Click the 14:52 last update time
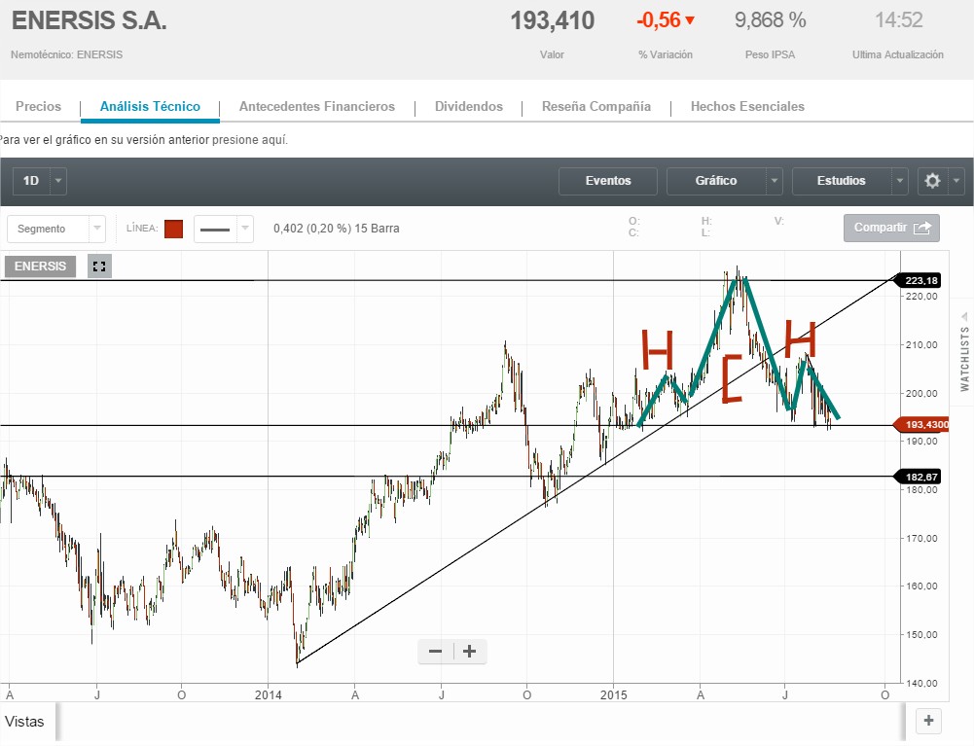 (x=899, y=19)
